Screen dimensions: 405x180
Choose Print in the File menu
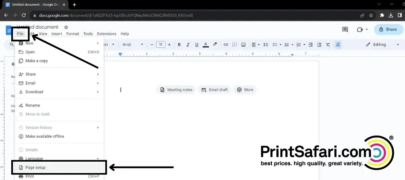pos(59,176)
